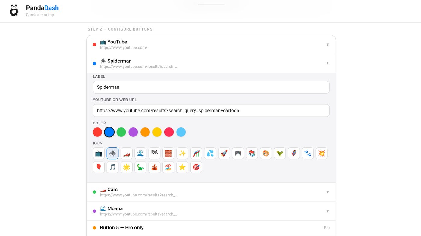
Task: Choose the circus tent icon
Action: [154, 167]
